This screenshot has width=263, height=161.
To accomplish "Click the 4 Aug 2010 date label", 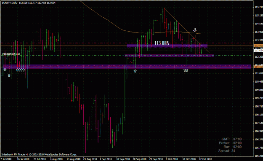I will pyautogui.click(x=56, y=159).
